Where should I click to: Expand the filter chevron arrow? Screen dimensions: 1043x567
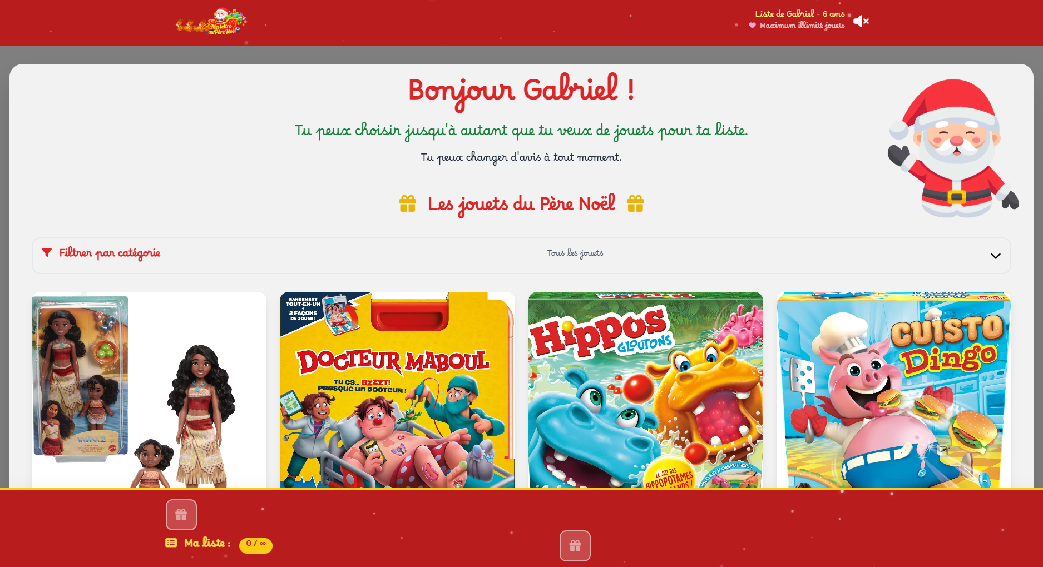coord(995,256)
